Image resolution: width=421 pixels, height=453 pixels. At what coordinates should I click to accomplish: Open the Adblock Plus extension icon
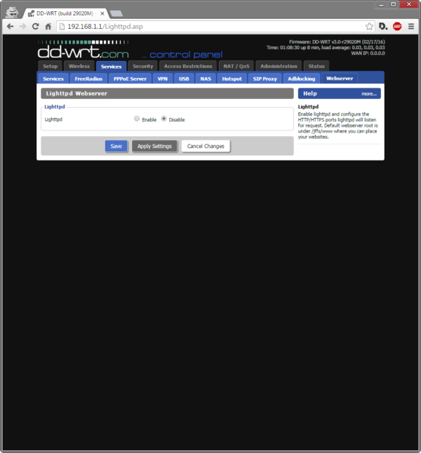coord(397,27)
